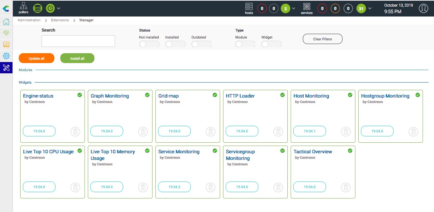Go to Administration in breadcrumb

(x=29, y=20)
